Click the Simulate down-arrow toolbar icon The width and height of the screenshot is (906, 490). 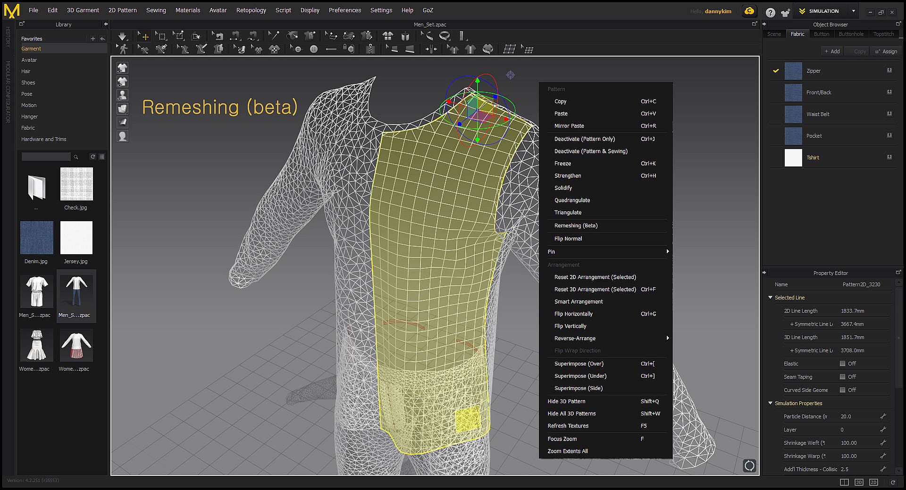122,36
